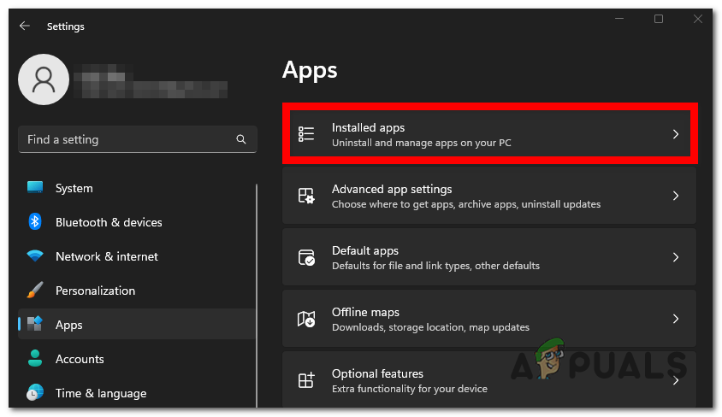The width and height of the screenshot is (722, 417).
Task: Open Offline maps chevron arrow
Action: pos(676,319)
